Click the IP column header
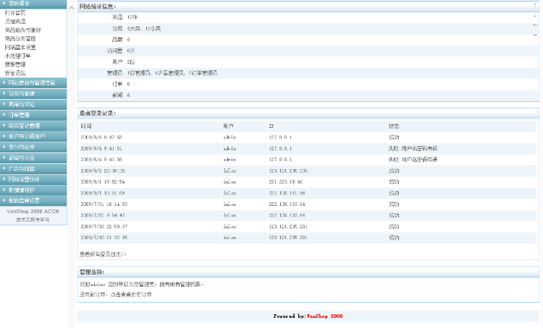This screenshot has height=328, width=543. coord(271,126)
